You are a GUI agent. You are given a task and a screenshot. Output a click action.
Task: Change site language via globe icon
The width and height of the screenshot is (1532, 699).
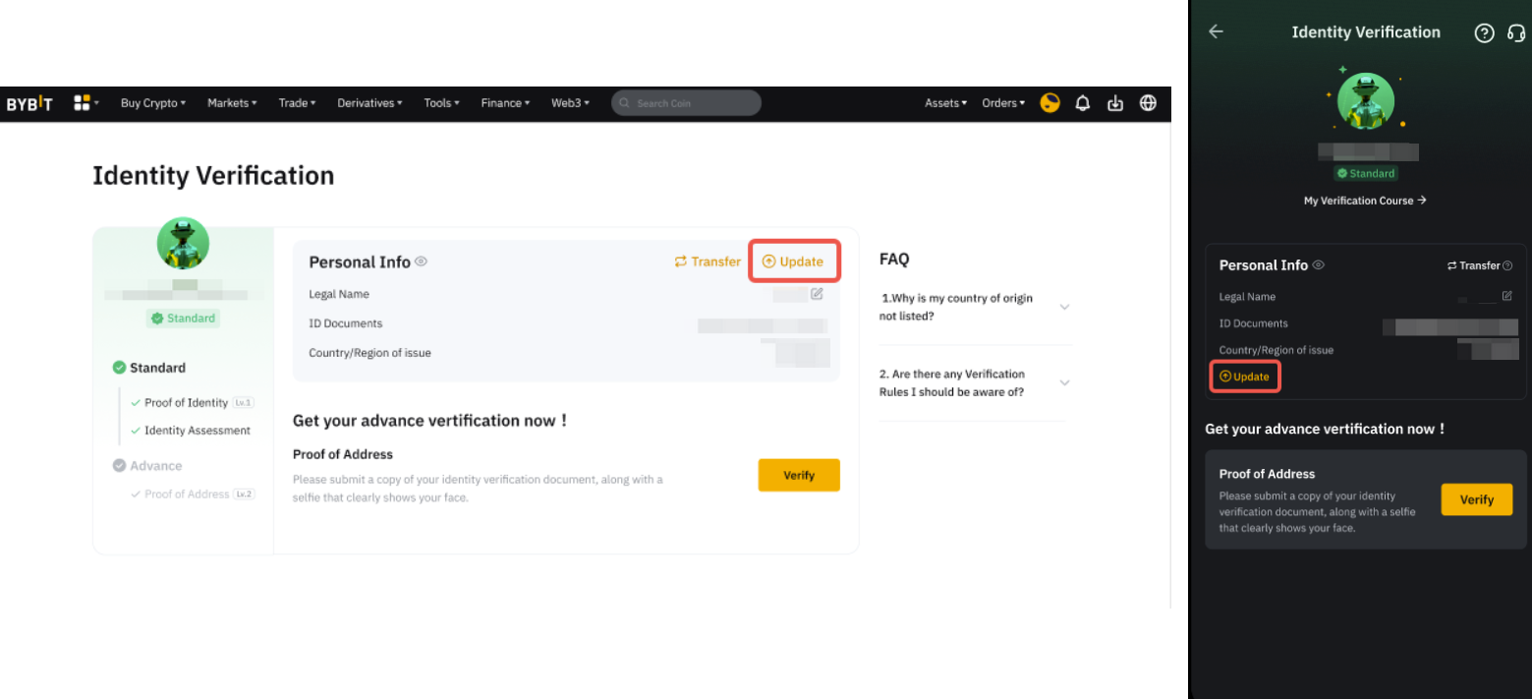(x=1147, y=102)
